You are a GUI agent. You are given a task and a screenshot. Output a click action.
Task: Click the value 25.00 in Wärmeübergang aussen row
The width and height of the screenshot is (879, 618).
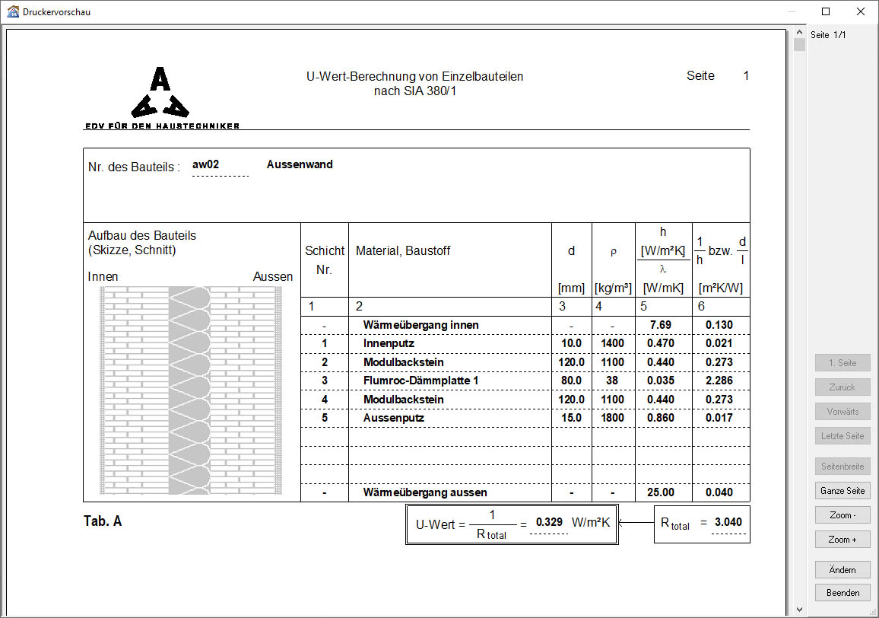tap(660, 493)
